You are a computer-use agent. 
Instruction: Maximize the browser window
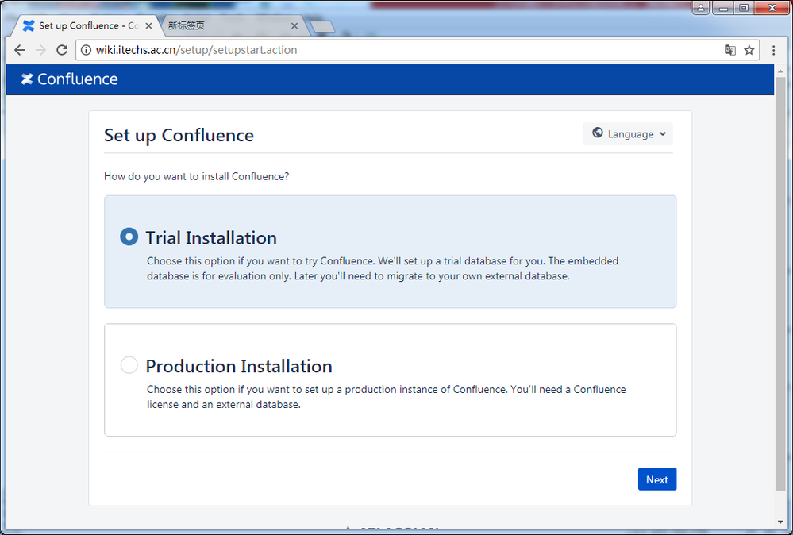[x=744, y=8]
